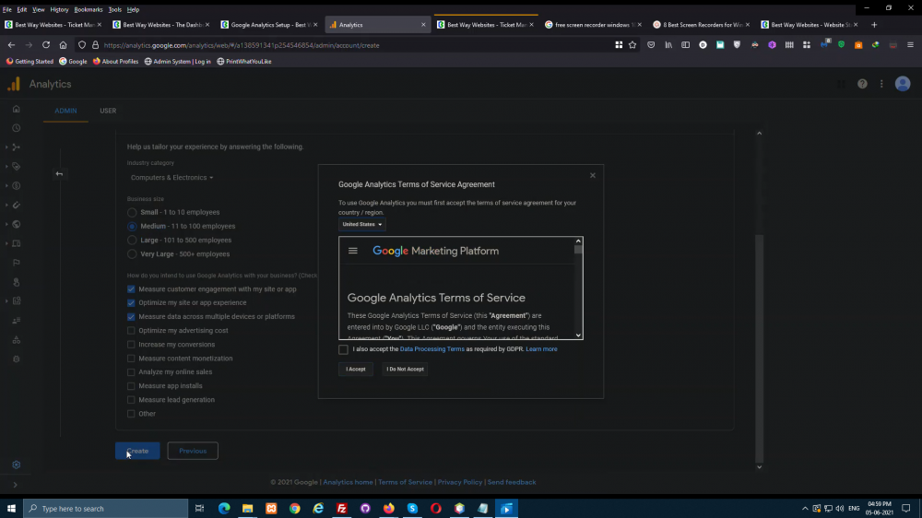
Task: Launch Microsoft Edge from taskbar
Action: click(224, 508)
